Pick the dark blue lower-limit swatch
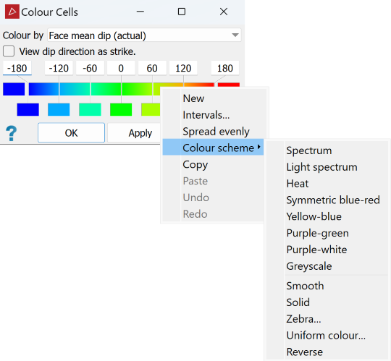Viewport: 391px width, 361px height. point(14,89)
